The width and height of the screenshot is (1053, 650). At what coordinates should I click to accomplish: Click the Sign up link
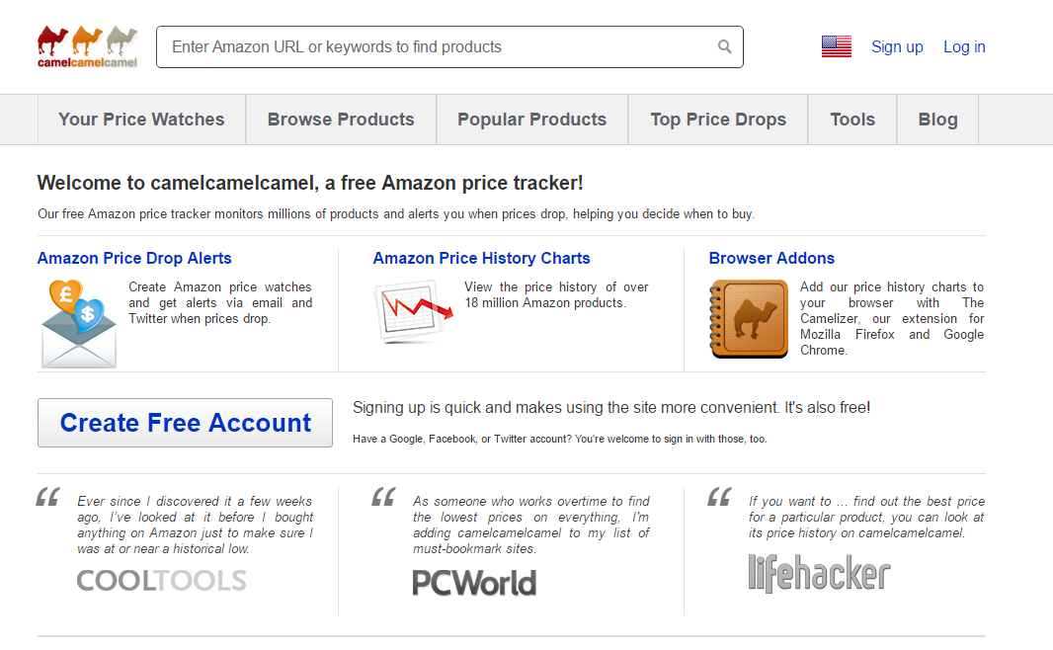(x=897, y=46)
